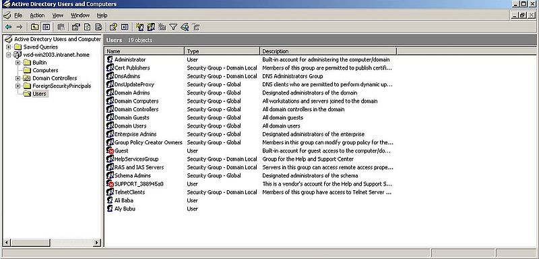Click the Computers folder icon in tree

tap(27, 70)
